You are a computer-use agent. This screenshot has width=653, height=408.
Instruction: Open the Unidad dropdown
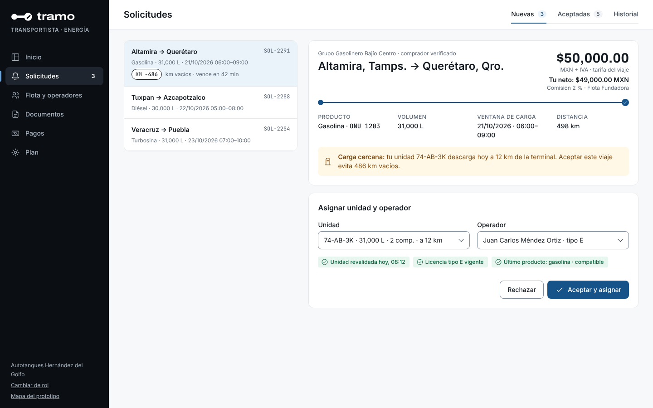[x=394, y=240]
